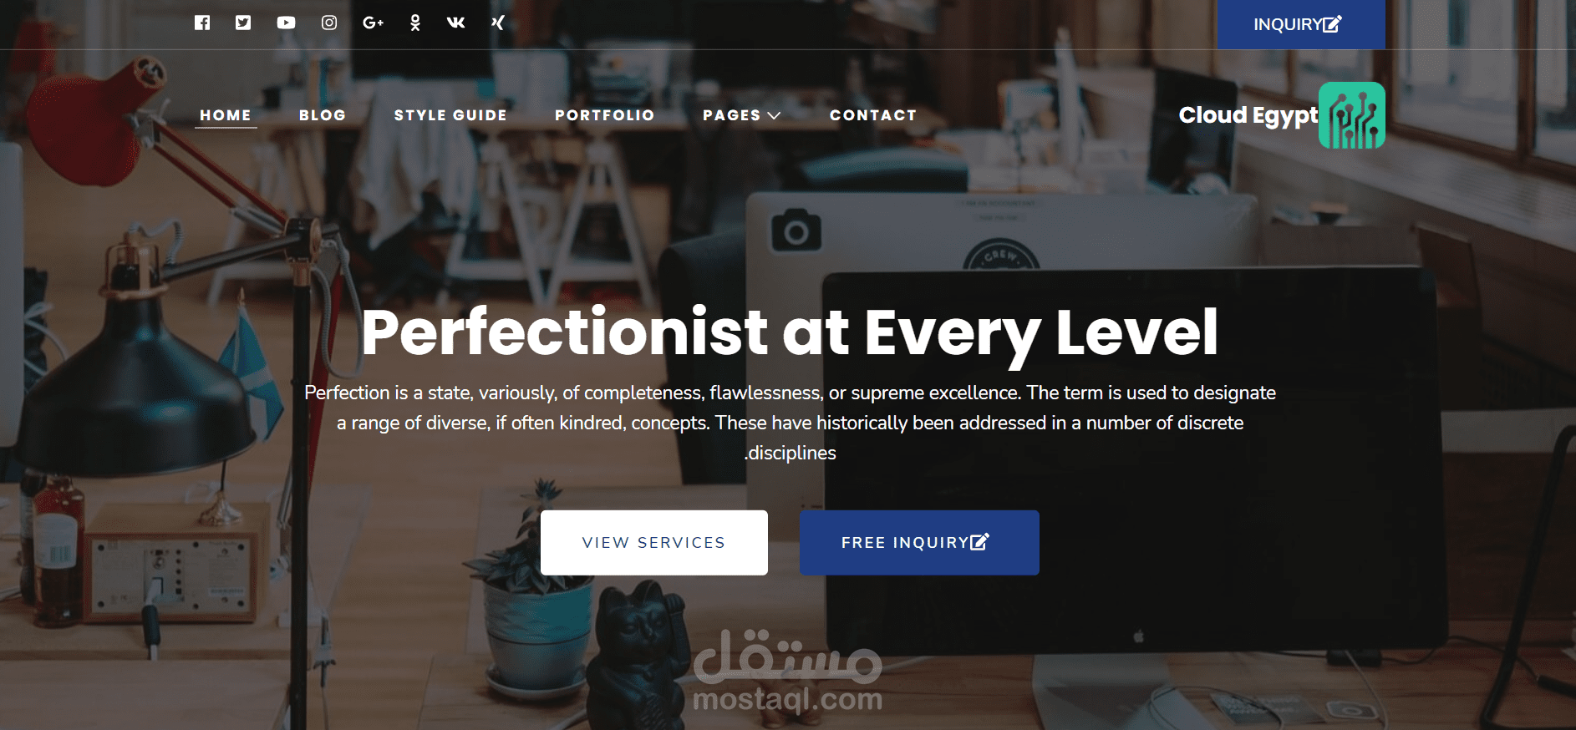Open the Twitter social icon
The width and height of the screenshot is (1576, 730).
pyautogui.click(x=243, y=23)
